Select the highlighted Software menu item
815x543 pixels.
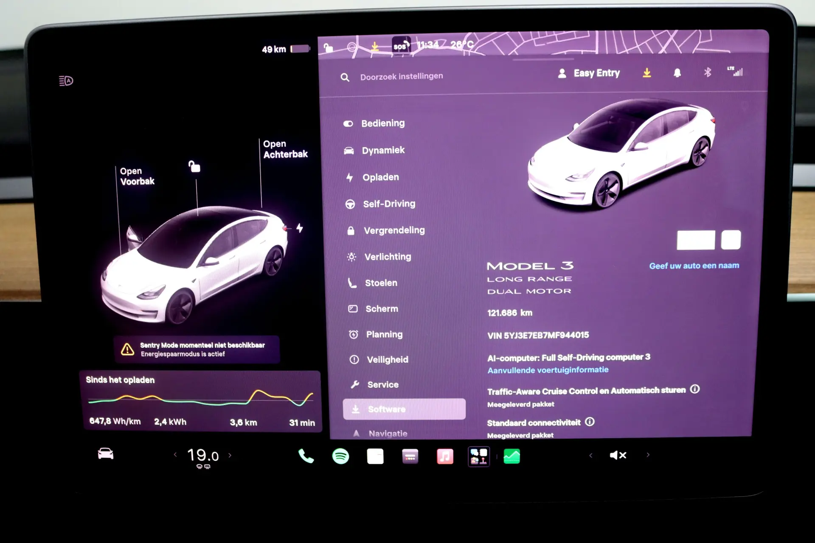coord(404,409)
